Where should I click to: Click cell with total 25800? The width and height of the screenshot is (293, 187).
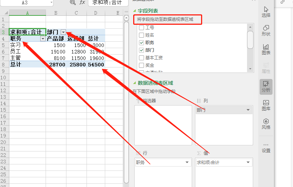tap(76, 65)
